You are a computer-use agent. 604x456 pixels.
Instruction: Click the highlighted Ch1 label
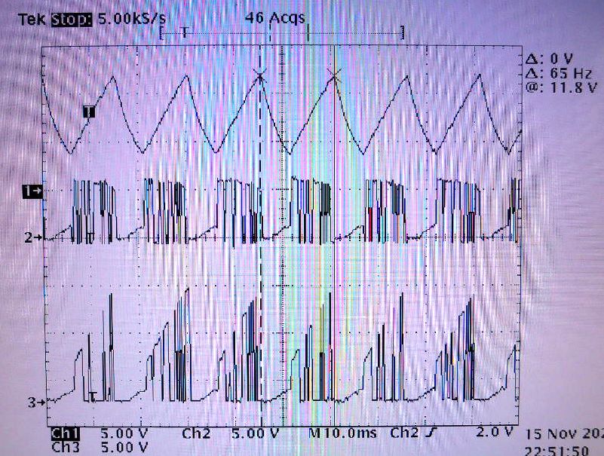tap(66, 433)
